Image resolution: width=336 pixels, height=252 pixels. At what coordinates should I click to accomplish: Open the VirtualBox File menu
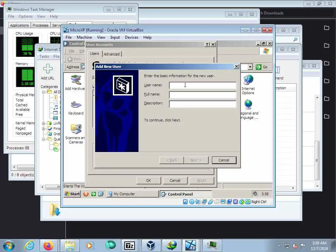point(69,37)
